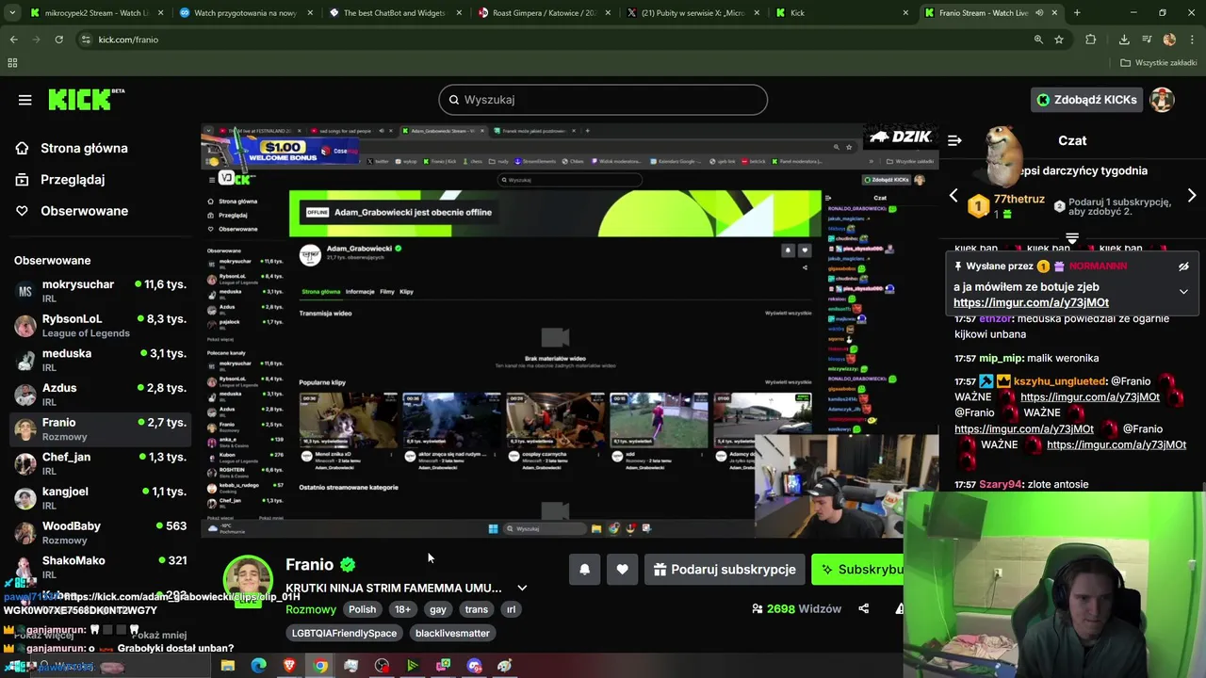Click Zdobądź KICKs button

(x=1086, y=100)
